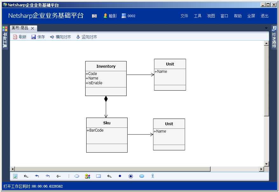Select the rectangle shape tool
Viewport: 279px width, 192px height.
(x=98, y=176)
